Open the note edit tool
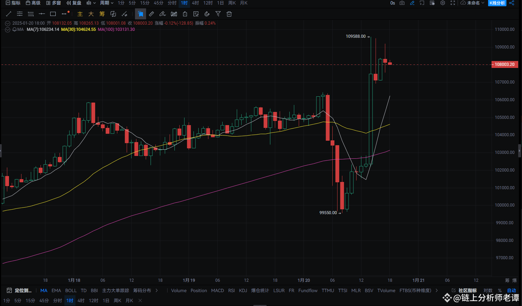This screenshot has height=306, width=522. 196,14
